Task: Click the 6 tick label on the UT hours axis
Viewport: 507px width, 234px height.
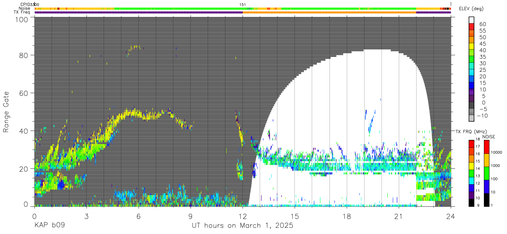Action: click(x=138, y=216)
